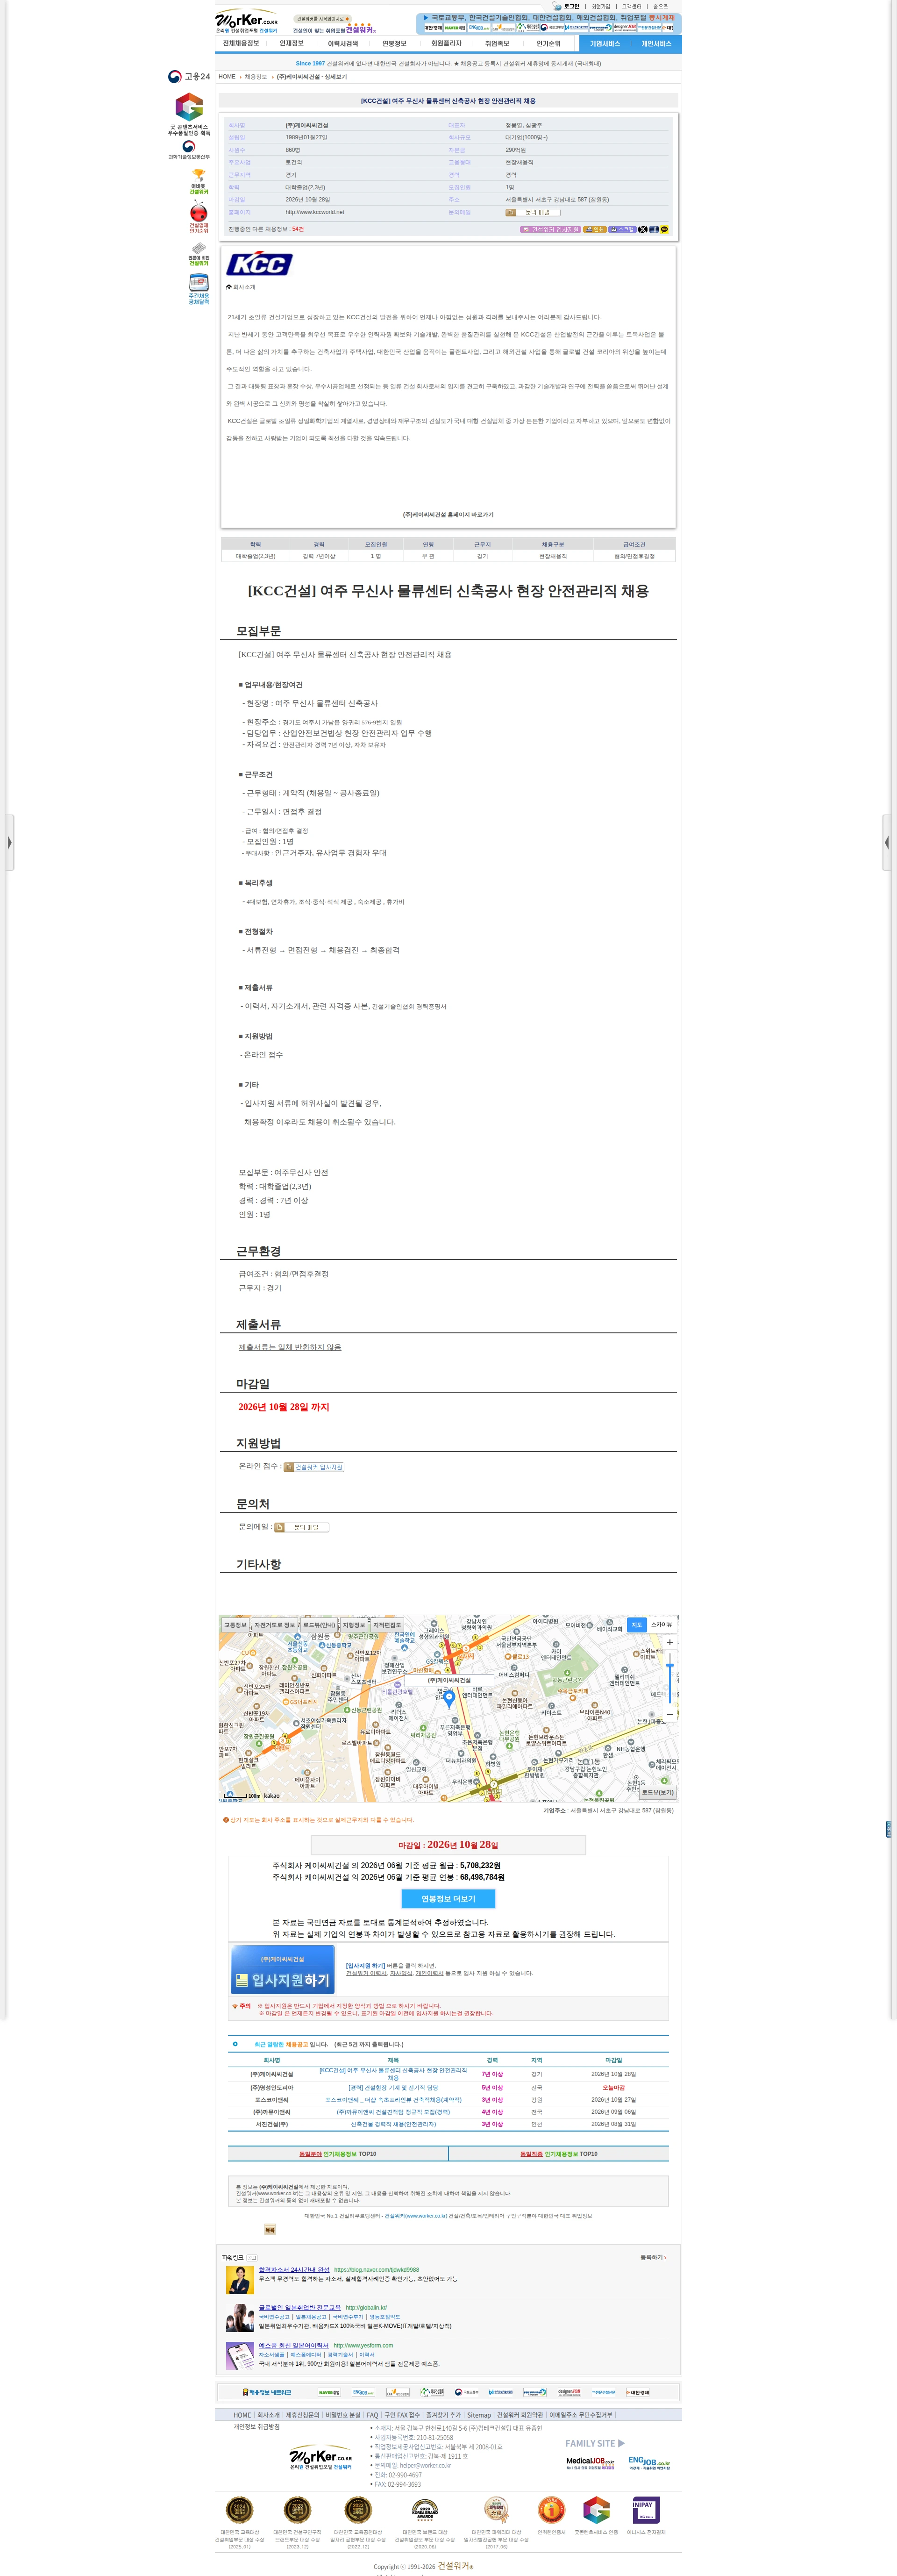
Task: Share the posting via KakaoTalk icon
Action: 664,229
